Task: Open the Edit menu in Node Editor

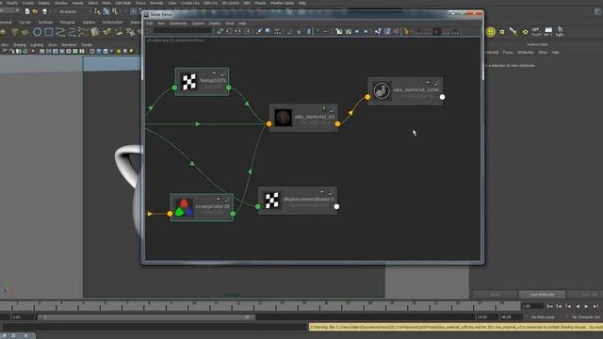Action: click(x=149, y=24)
